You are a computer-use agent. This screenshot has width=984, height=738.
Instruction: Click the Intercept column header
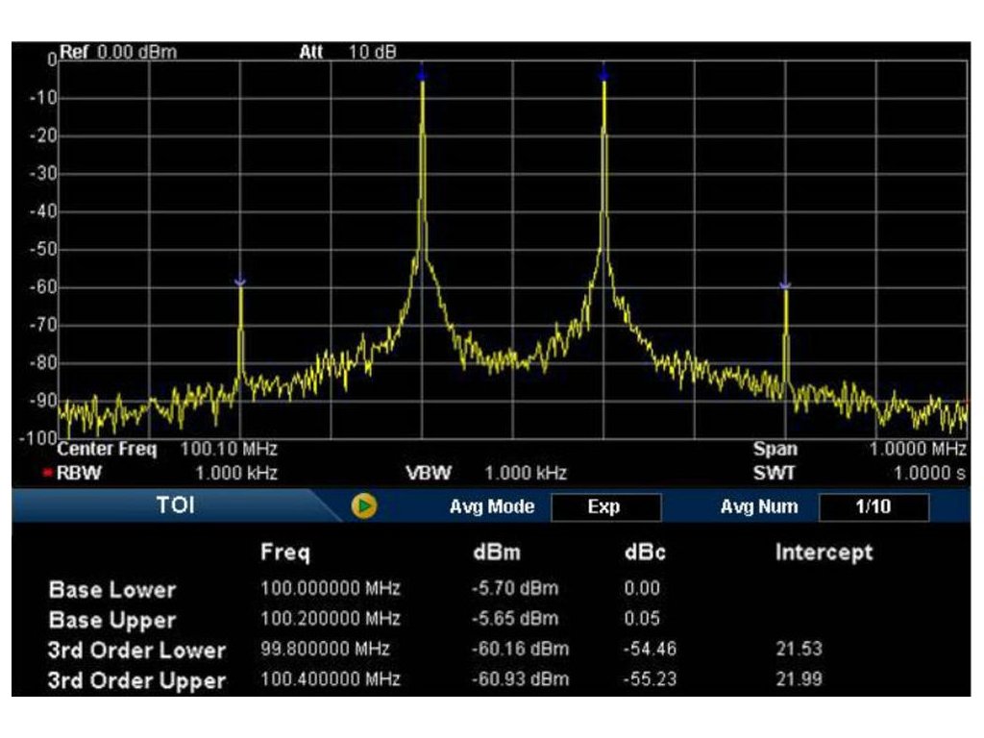click(824, 553)
